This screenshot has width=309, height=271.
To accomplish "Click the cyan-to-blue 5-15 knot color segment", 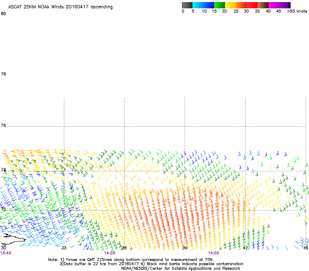I will pos(203,5).
